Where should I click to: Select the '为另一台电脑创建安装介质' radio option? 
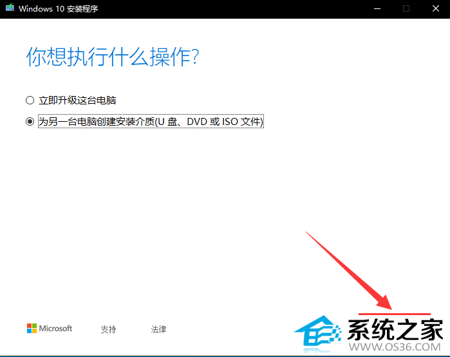30,122
